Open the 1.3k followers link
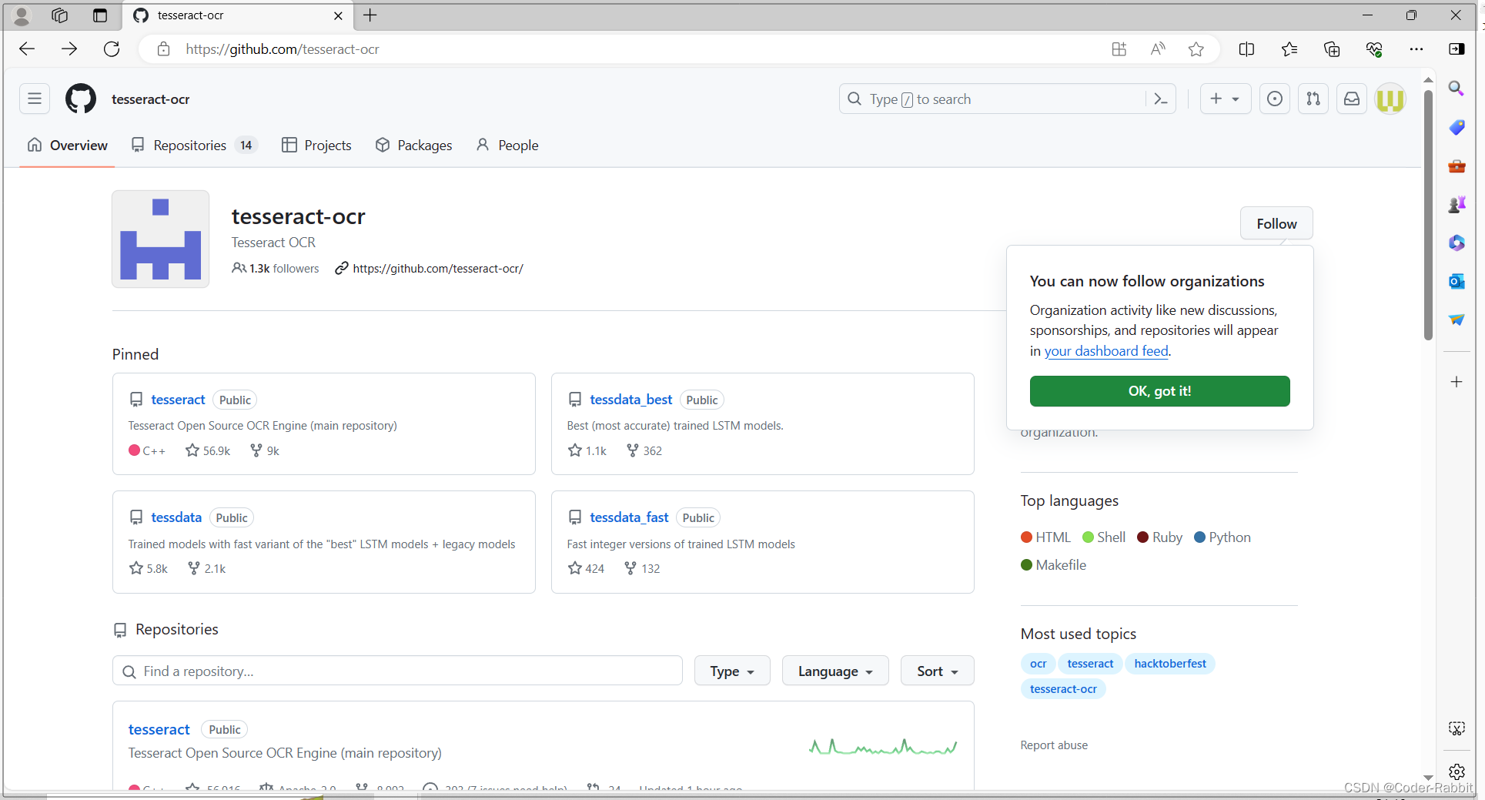Image resolution: width=1485 pixels, height=800 pixels. point(276,269)
